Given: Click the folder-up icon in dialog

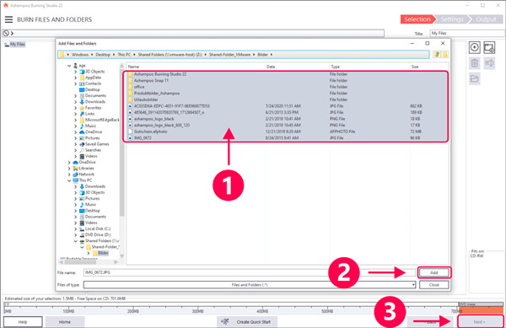Looking at the screenshot, I should (437, 55).
